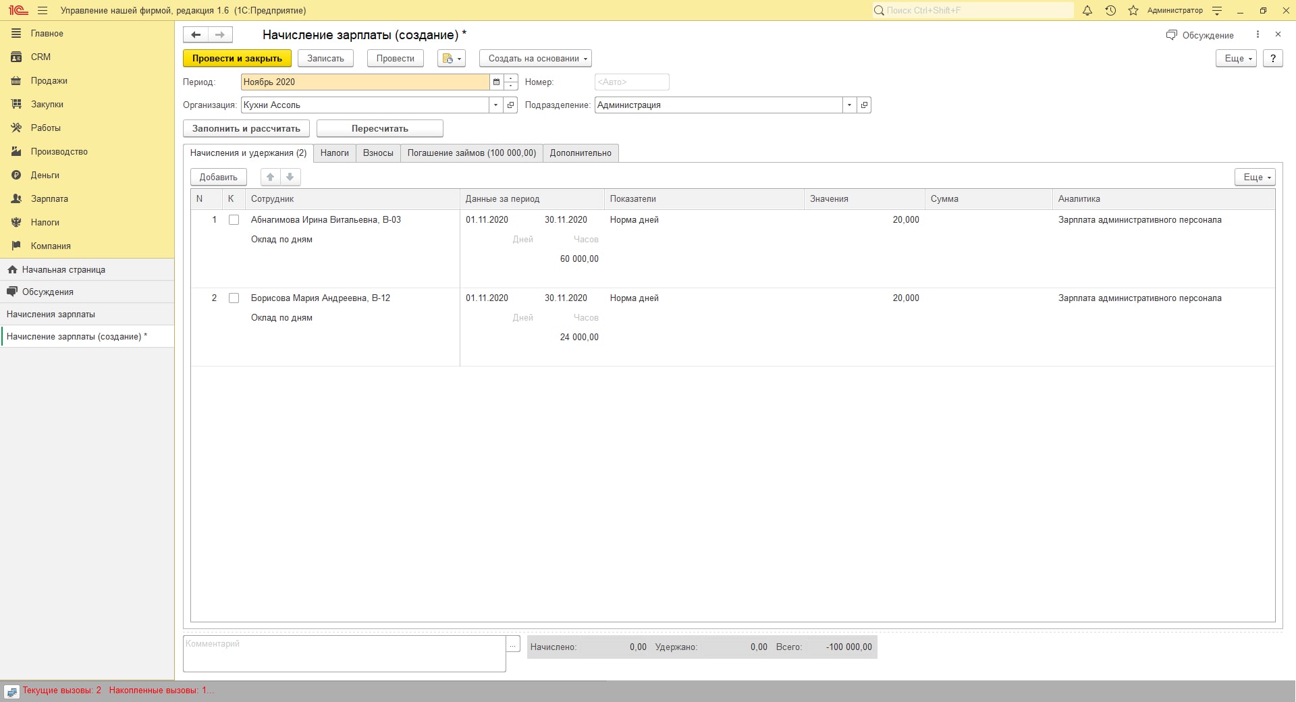Open Главное section in sidebar
The height and width of the screenshot is (702, 1296).
pyautogui.click(x=87, y=34)
